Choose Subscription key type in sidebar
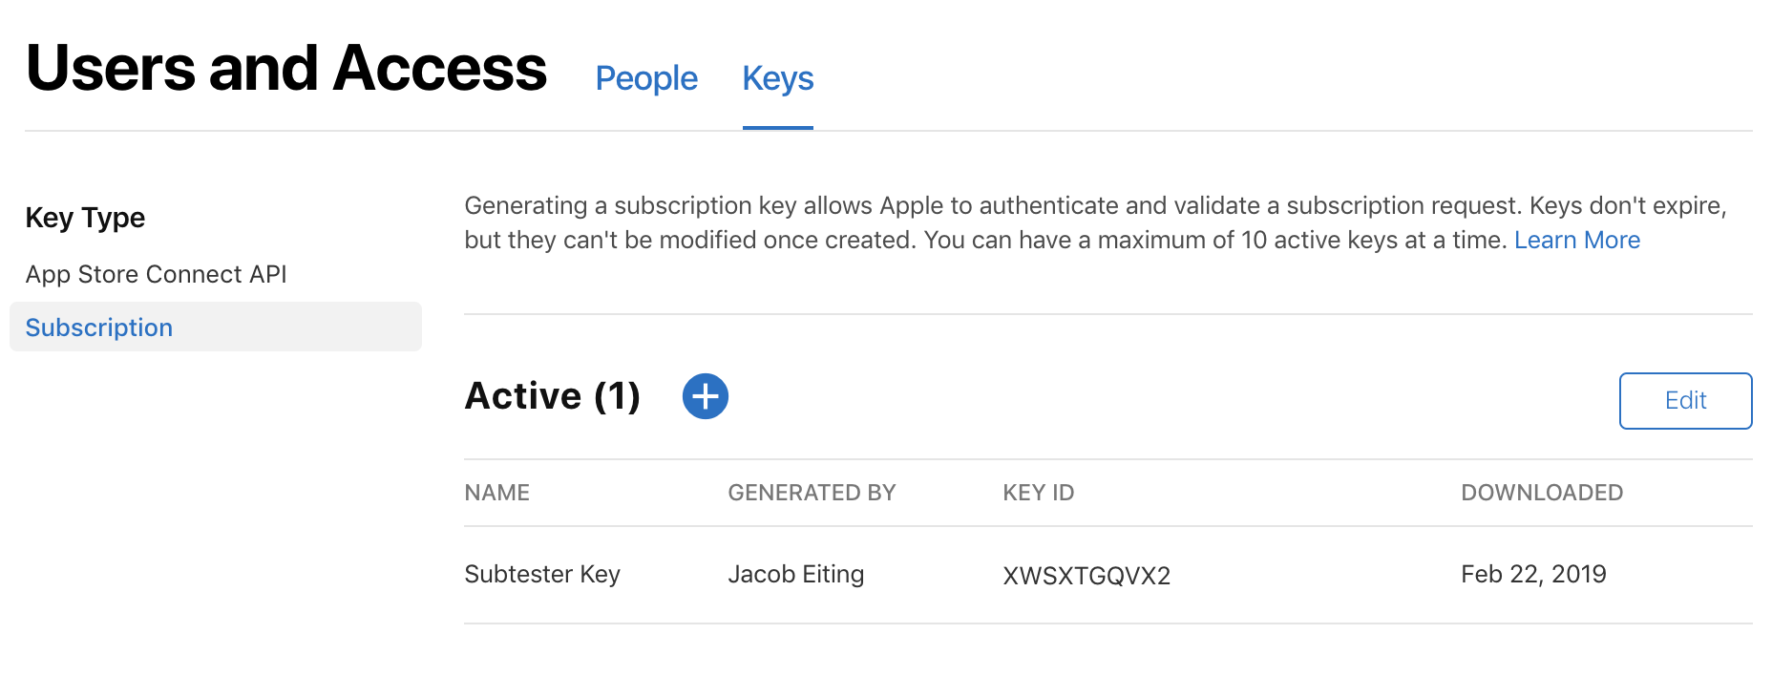 tap(216, 327)
